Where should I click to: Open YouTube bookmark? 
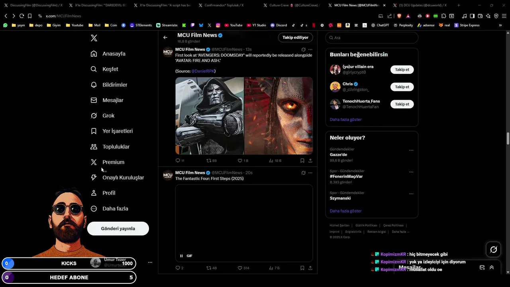point(233,25)
